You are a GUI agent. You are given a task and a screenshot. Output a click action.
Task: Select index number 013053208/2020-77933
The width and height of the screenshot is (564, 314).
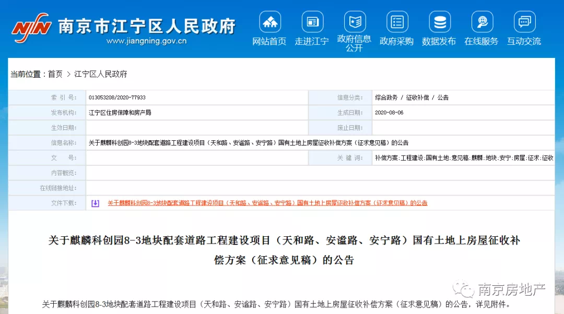click(x=117, y=98)
